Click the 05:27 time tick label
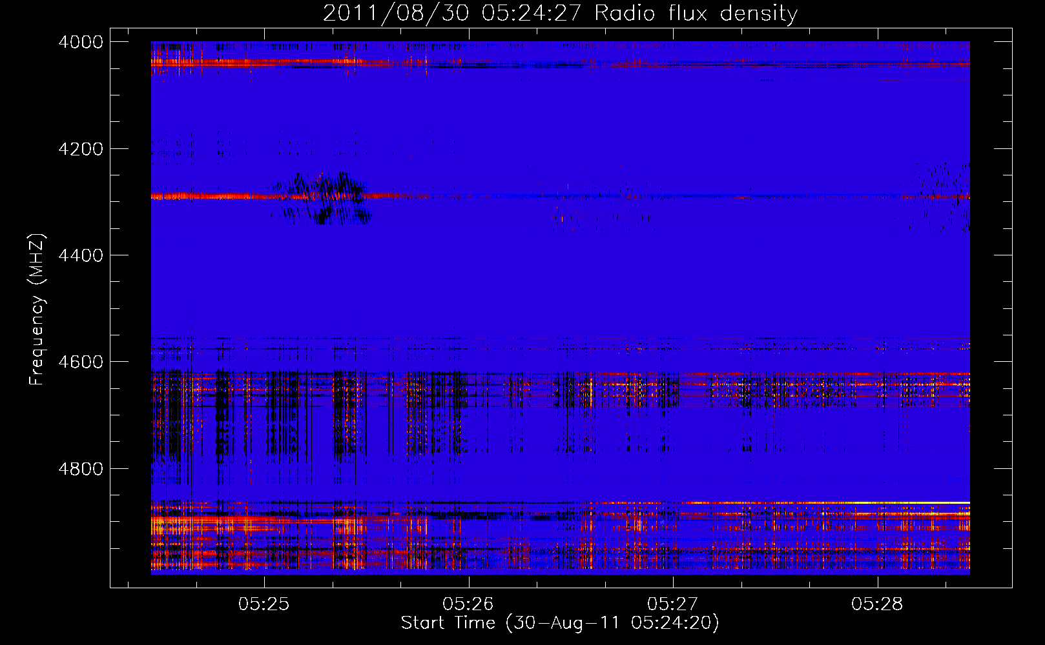This screenshot has width=1045, height=645. click(x=673, y=604)
